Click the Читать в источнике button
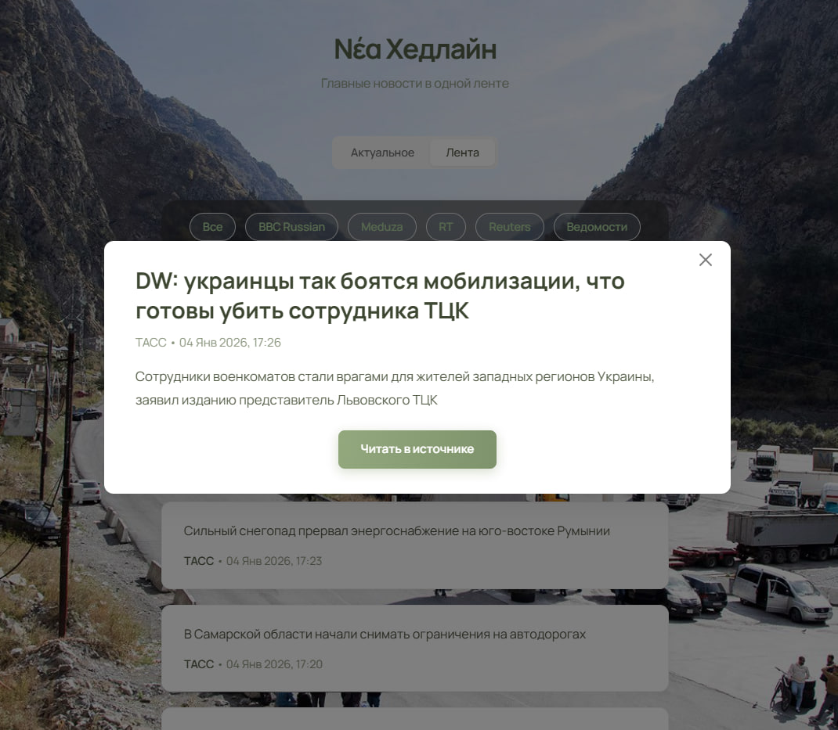This screenshot has width=838, height=730. [417, 449]
